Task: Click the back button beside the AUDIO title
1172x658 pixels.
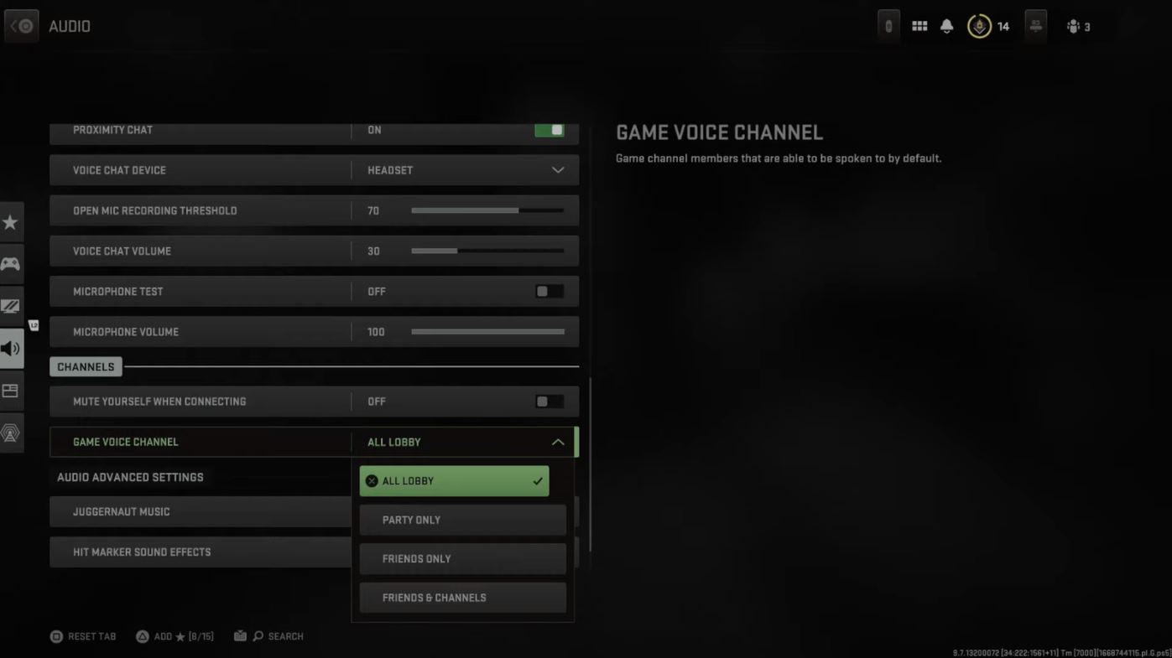Action: click(22, 26)
